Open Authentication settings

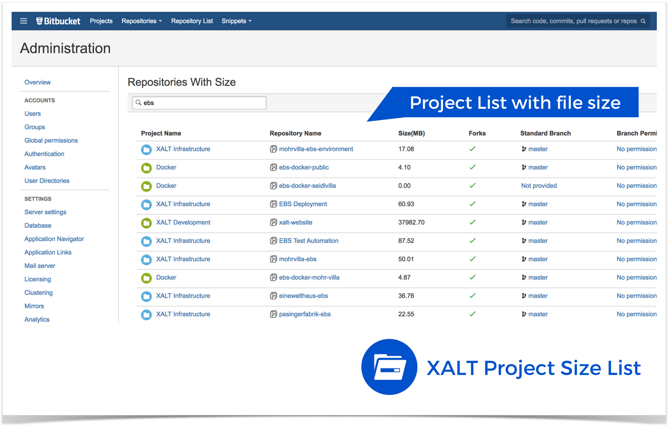pos(44,154)
